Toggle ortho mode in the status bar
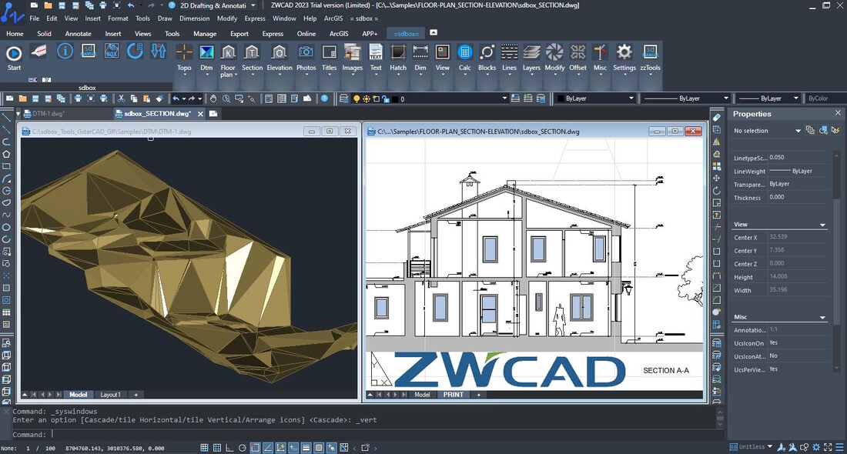Image resolution: width=847 pixels, height=454 pixels. (229, 447)
